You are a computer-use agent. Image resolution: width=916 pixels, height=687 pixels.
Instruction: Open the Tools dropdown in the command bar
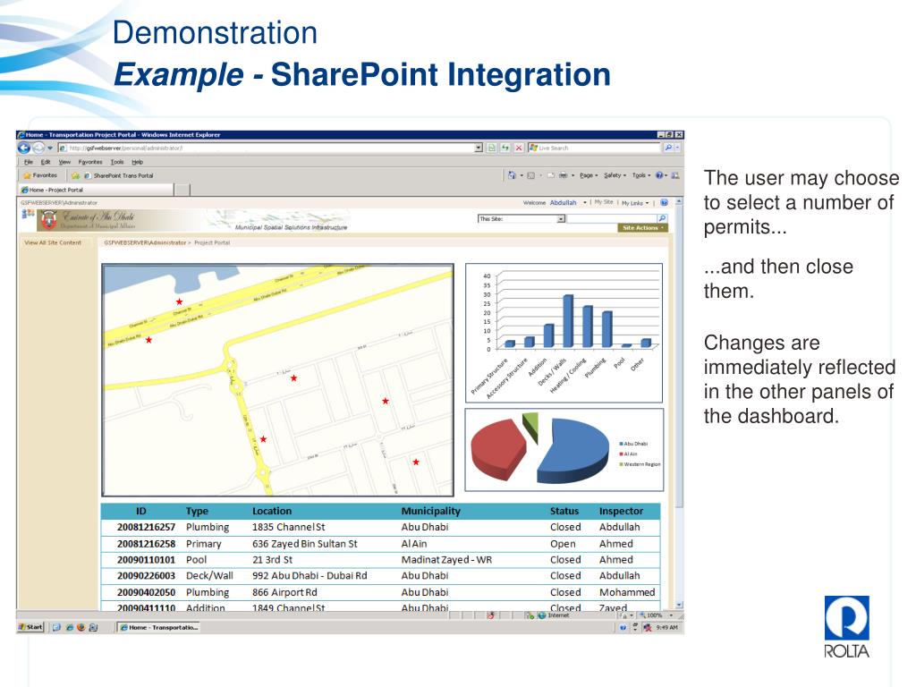(x=640, y=175)
